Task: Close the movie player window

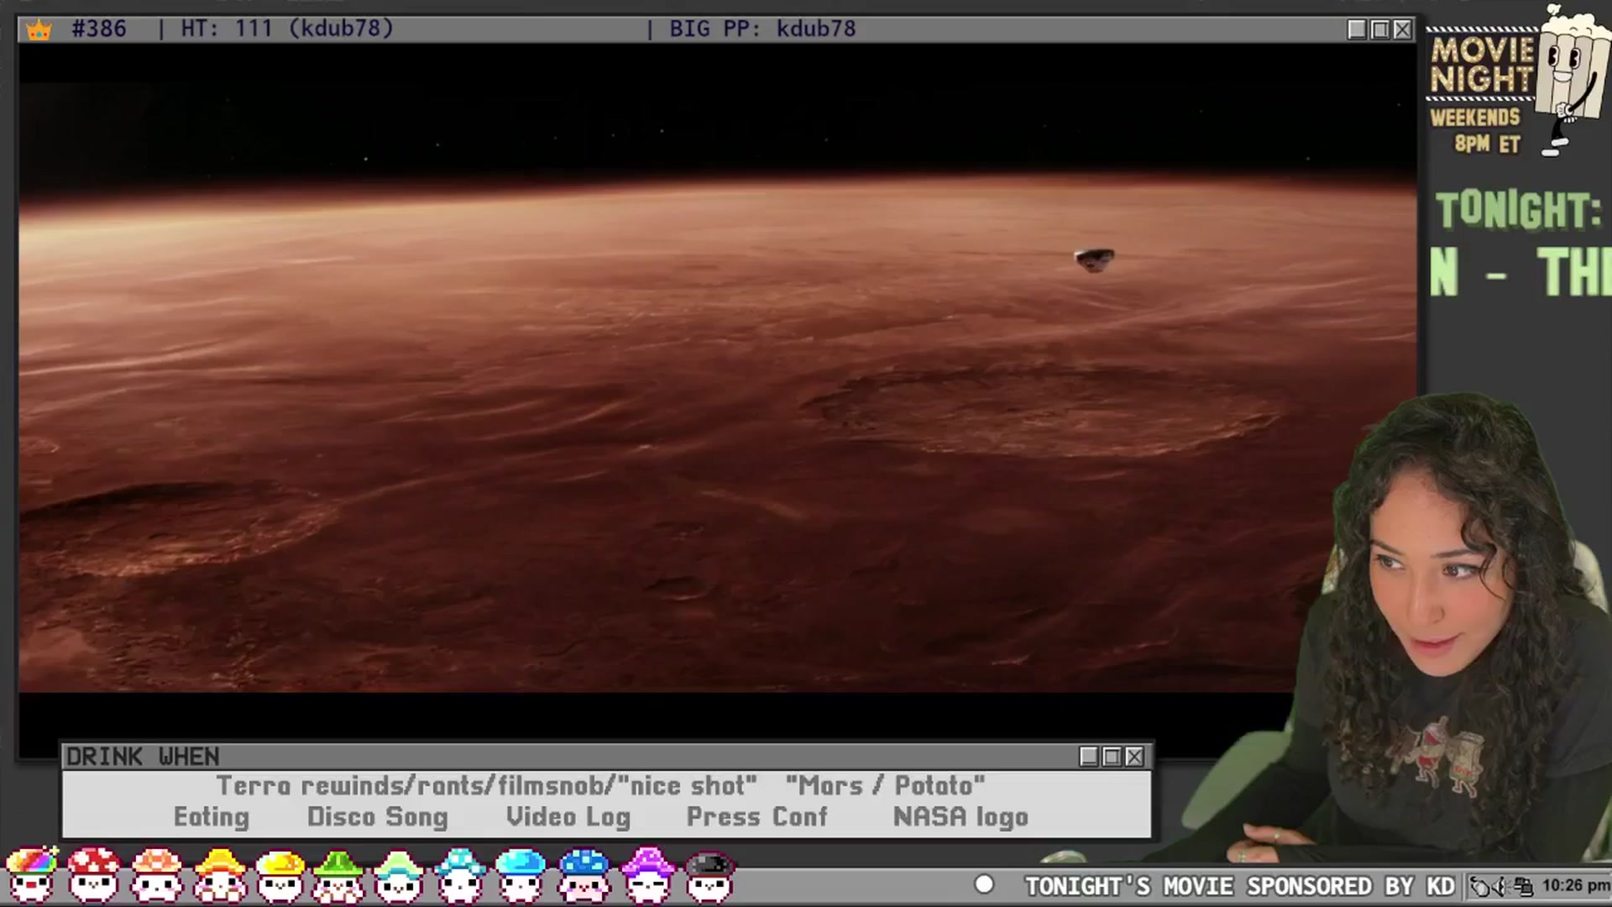Action: pos(1402,29)
